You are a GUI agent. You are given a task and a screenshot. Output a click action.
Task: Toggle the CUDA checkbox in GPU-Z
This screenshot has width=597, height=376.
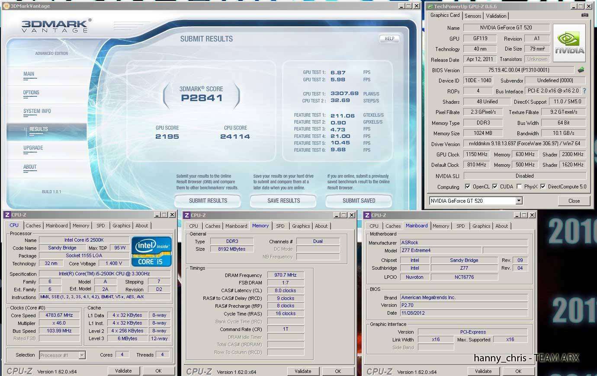click(495, 187)
